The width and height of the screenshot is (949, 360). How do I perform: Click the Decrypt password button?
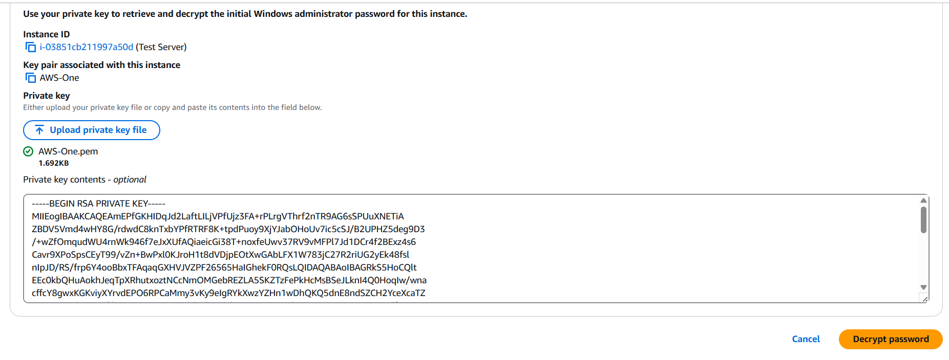click(890, 339)
